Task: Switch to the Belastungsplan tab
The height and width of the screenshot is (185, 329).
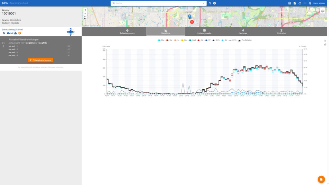Action: (x=127, y=32)
